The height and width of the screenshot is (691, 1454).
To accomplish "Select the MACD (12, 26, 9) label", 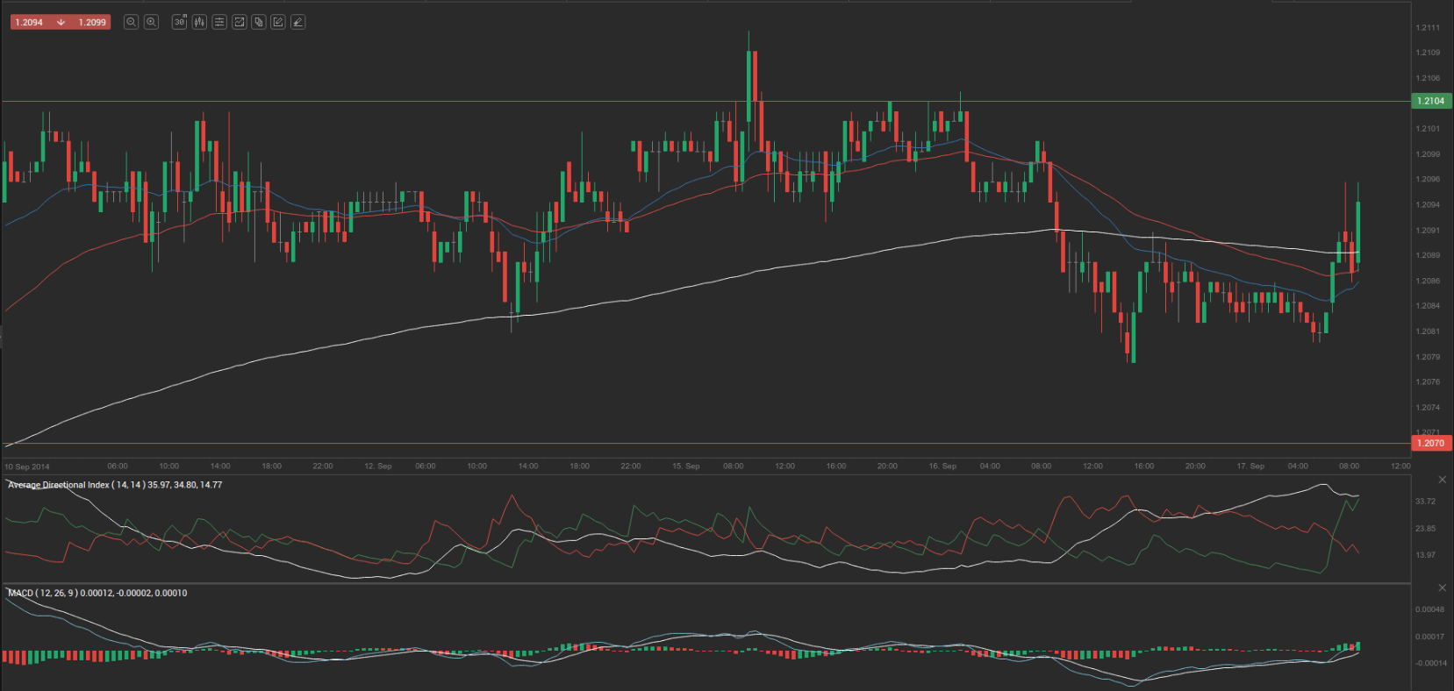I will 97,594.
